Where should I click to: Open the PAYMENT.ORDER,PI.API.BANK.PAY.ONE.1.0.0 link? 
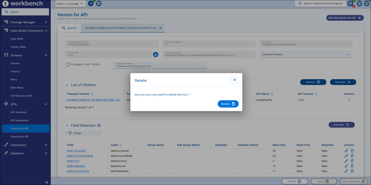(93, 100)
